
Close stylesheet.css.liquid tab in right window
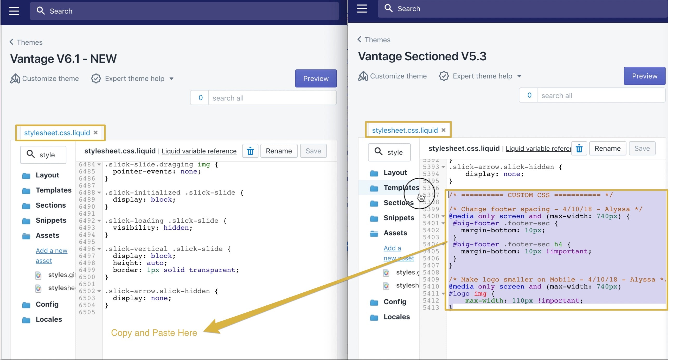443,130
